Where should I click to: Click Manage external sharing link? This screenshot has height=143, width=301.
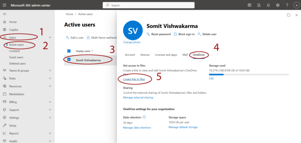click(138, 98)
